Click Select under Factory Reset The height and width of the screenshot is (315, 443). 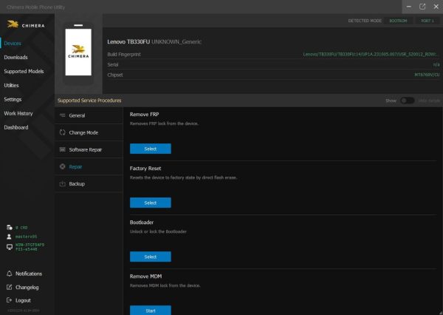[151, 203]
